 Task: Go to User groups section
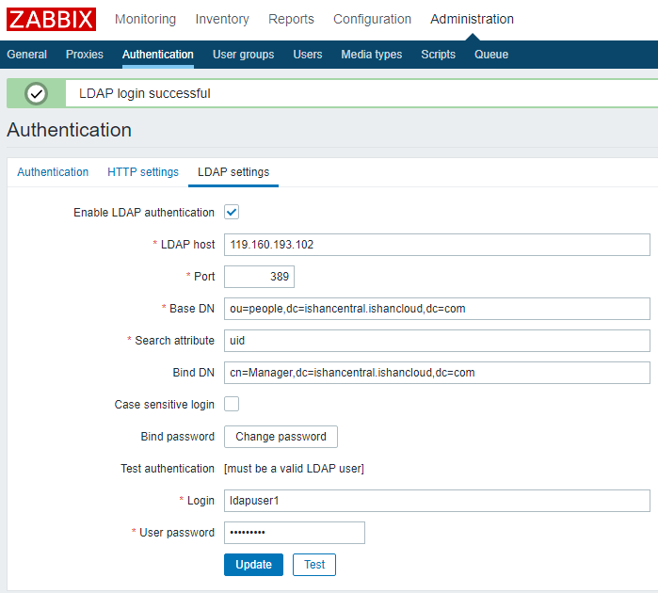[x=244, y=55]
